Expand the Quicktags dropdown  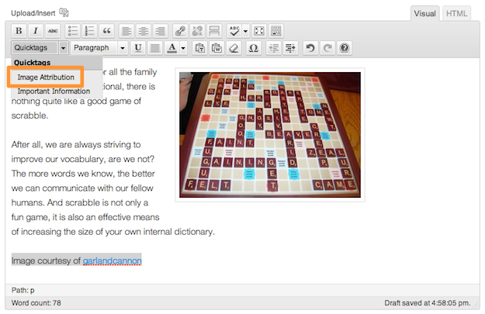pos(63,48)
